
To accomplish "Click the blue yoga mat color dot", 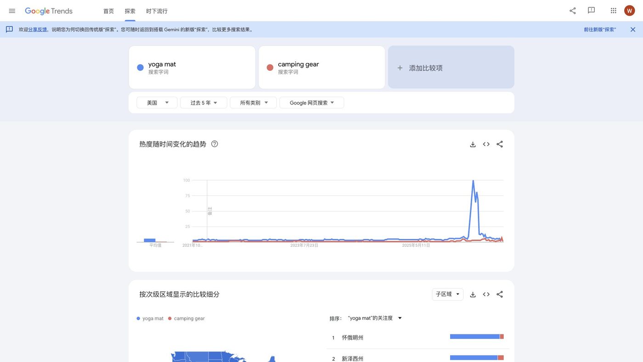I will click(x=141, y=68).
